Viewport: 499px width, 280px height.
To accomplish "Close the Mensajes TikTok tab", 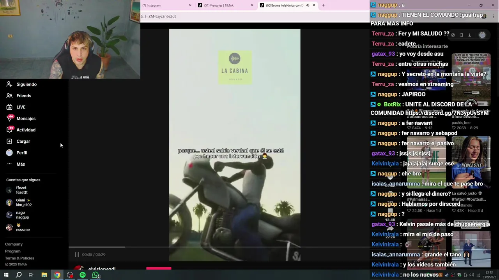I will (x=252, y=5).
